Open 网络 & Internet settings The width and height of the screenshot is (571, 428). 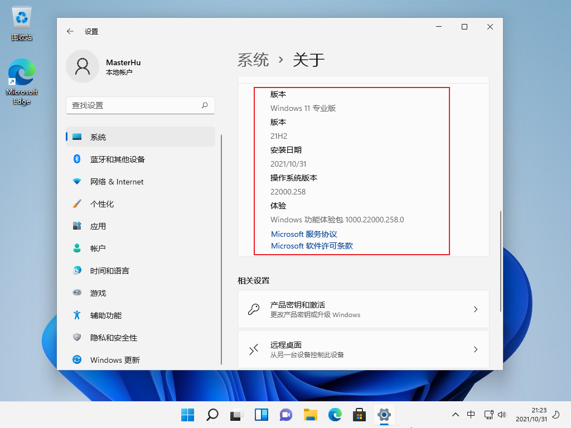tap(141, 182)
